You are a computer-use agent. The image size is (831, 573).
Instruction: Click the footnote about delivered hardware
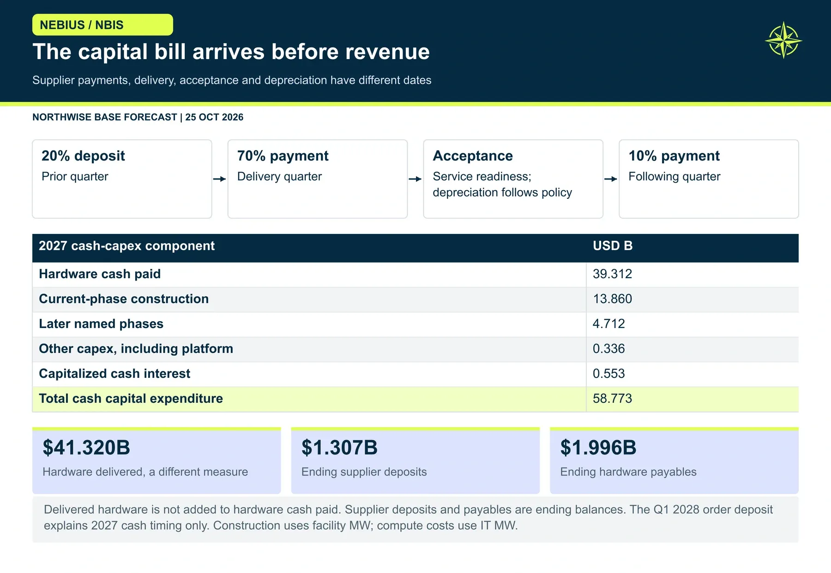pos(408,518)
